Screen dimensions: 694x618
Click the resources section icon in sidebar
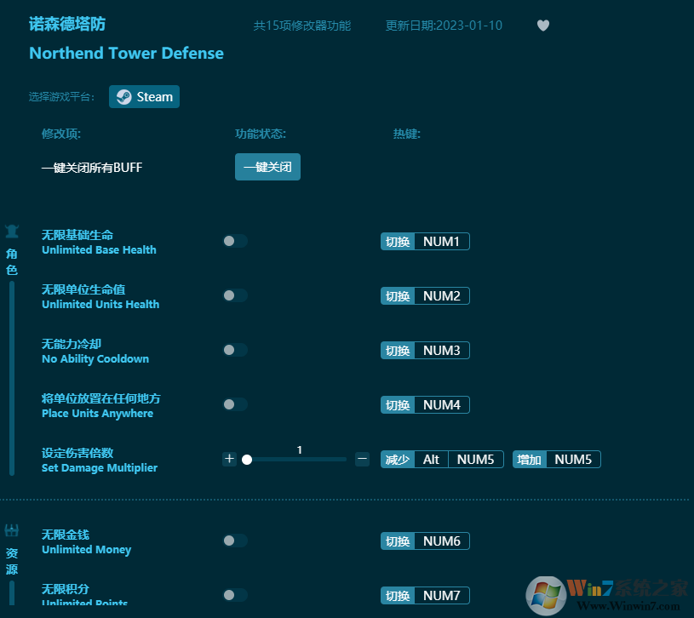pyautogui.click(x=12, y=531)
